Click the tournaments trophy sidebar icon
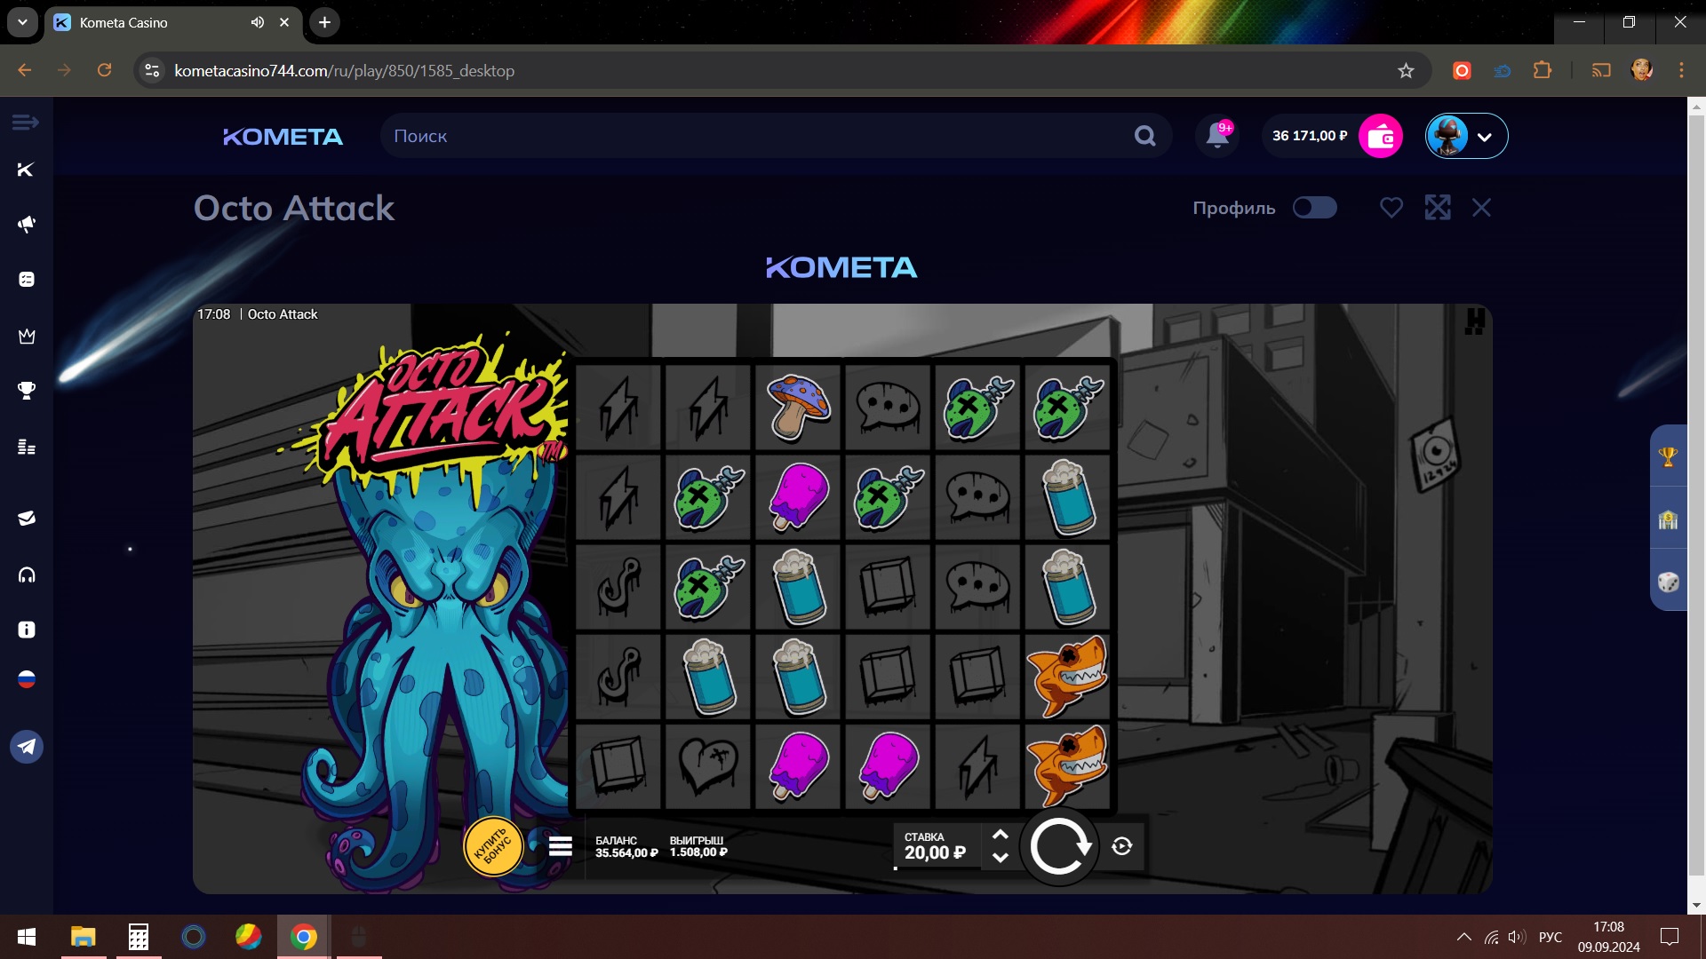This screenshot has height=959, width=1706. tap(27, 391)
